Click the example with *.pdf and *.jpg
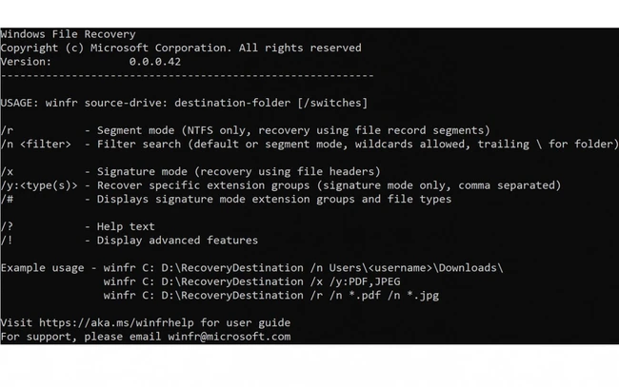This screenshot has height=387, width=619. (x=271, y=296)
